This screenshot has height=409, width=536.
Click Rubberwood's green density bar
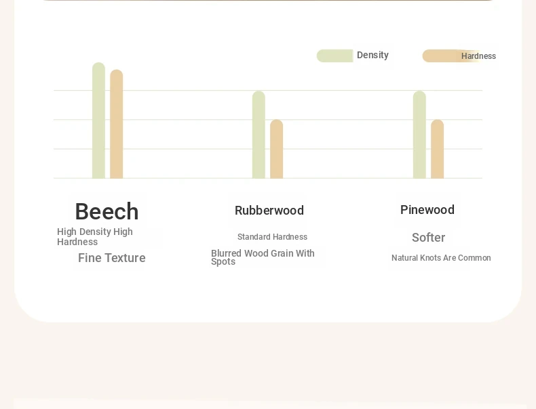click(x=259, y=135)
